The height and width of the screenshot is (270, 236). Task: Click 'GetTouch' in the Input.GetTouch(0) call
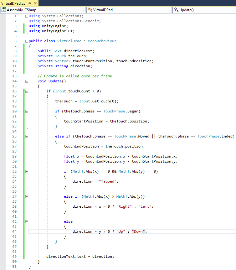101,101
